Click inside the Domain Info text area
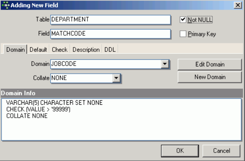The height and width of the screenshot is (161, 245). [121, 119]
